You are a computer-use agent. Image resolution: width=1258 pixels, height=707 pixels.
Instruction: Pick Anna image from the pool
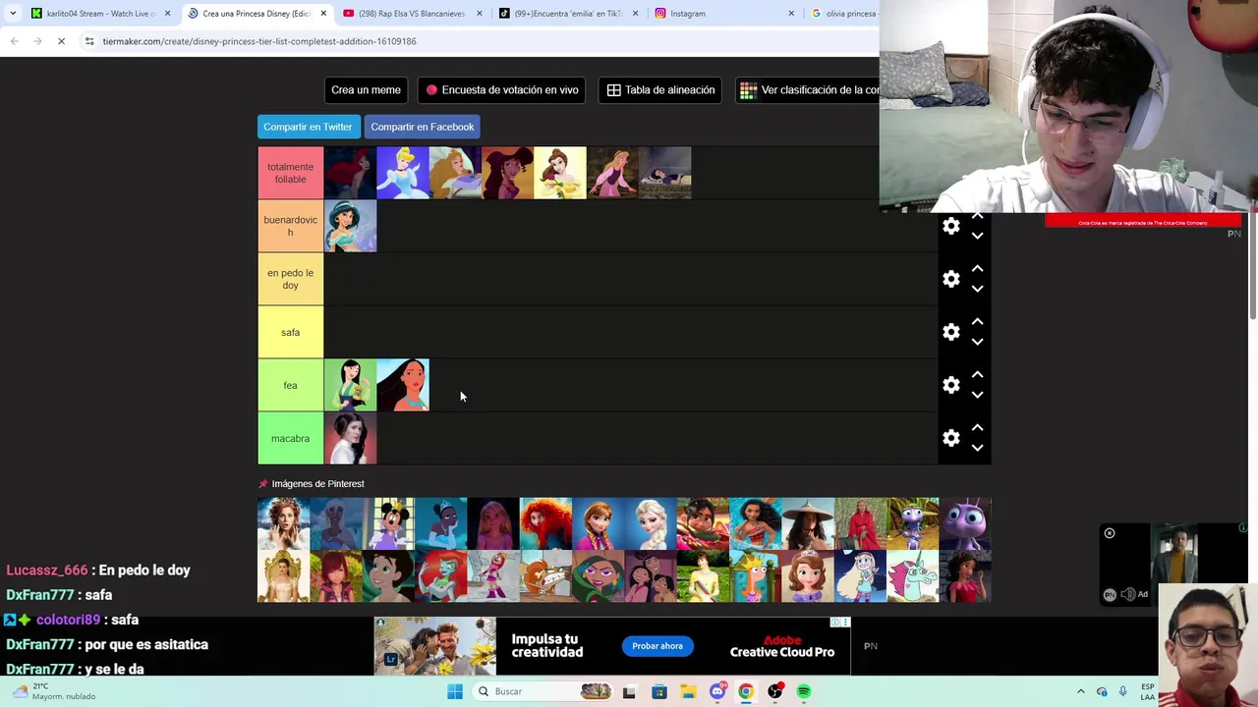(599, 523)
